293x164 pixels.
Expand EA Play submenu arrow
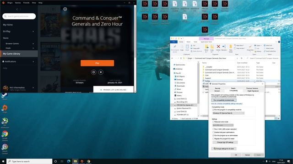point(33,31)
